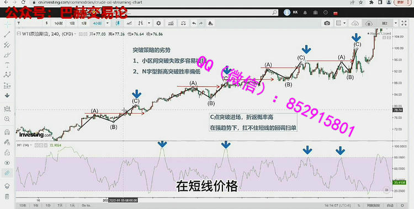The height and width of the screenshot is (209, 414).
Task: Select the text annotation tool
Action: 7,65
